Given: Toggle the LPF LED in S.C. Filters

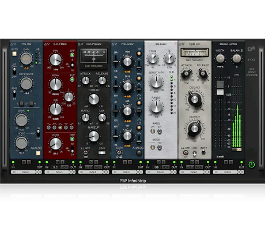Looking at the screenshot, I should pyautogui.click(x=72, y=55).
